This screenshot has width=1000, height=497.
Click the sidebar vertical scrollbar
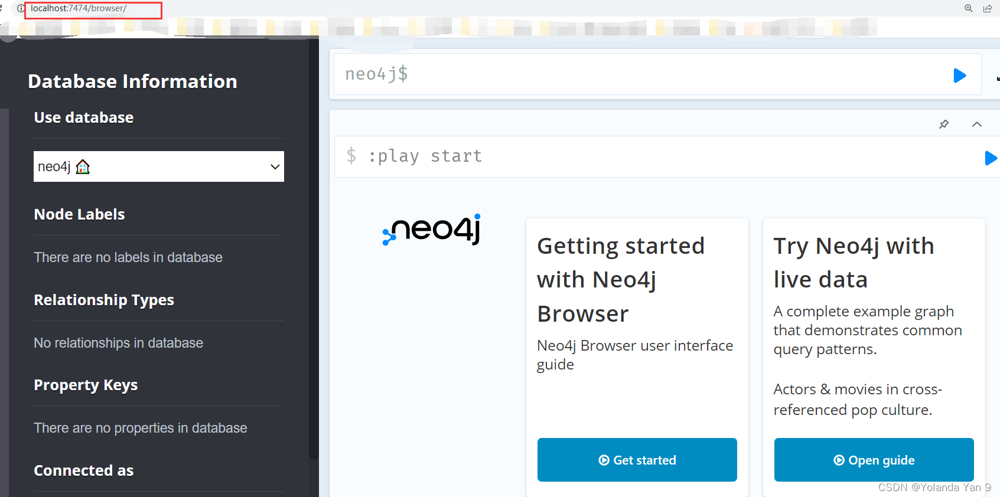[314, 248]
